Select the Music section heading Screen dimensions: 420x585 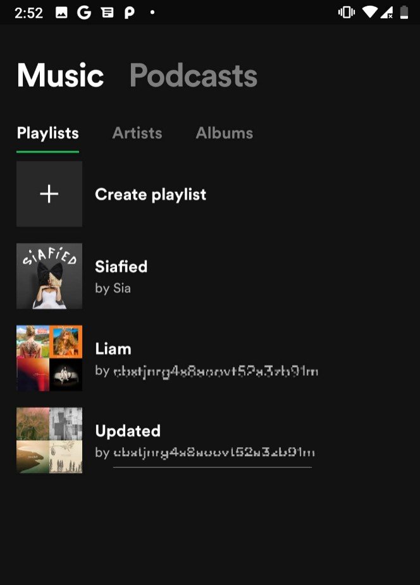60,76
